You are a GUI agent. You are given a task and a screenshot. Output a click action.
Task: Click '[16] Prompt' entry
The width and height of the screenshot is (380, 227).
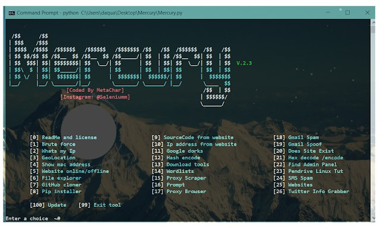[168, 185]
